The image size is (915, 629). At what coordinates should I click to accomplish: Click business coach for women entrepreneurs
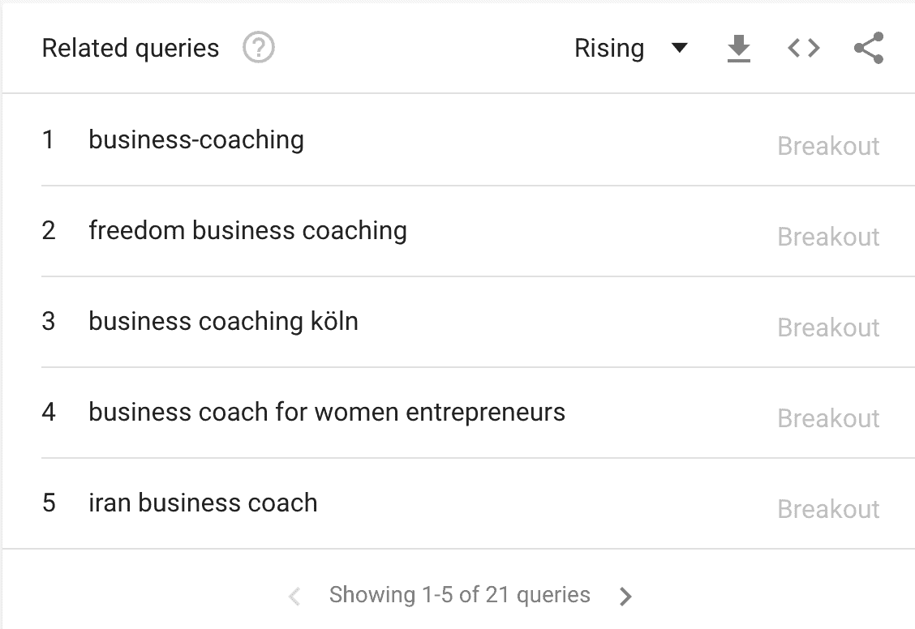(327, 412)
